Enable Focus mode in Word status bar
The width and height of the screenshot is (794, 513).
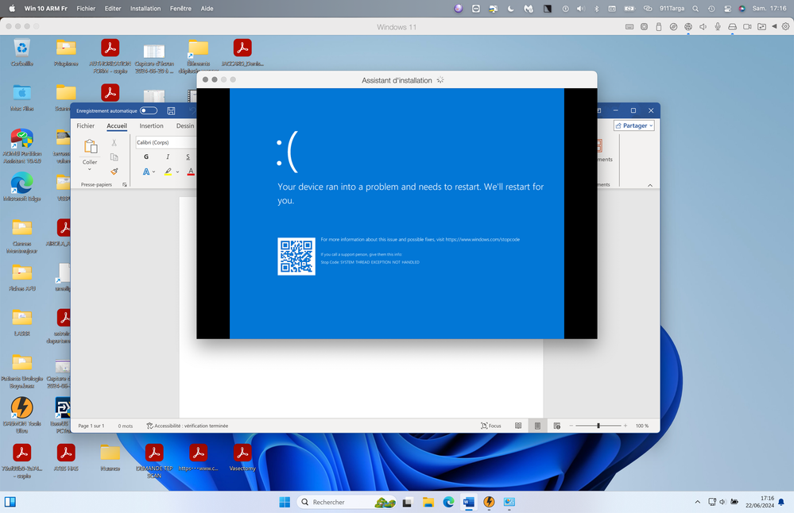pos(490,426)
